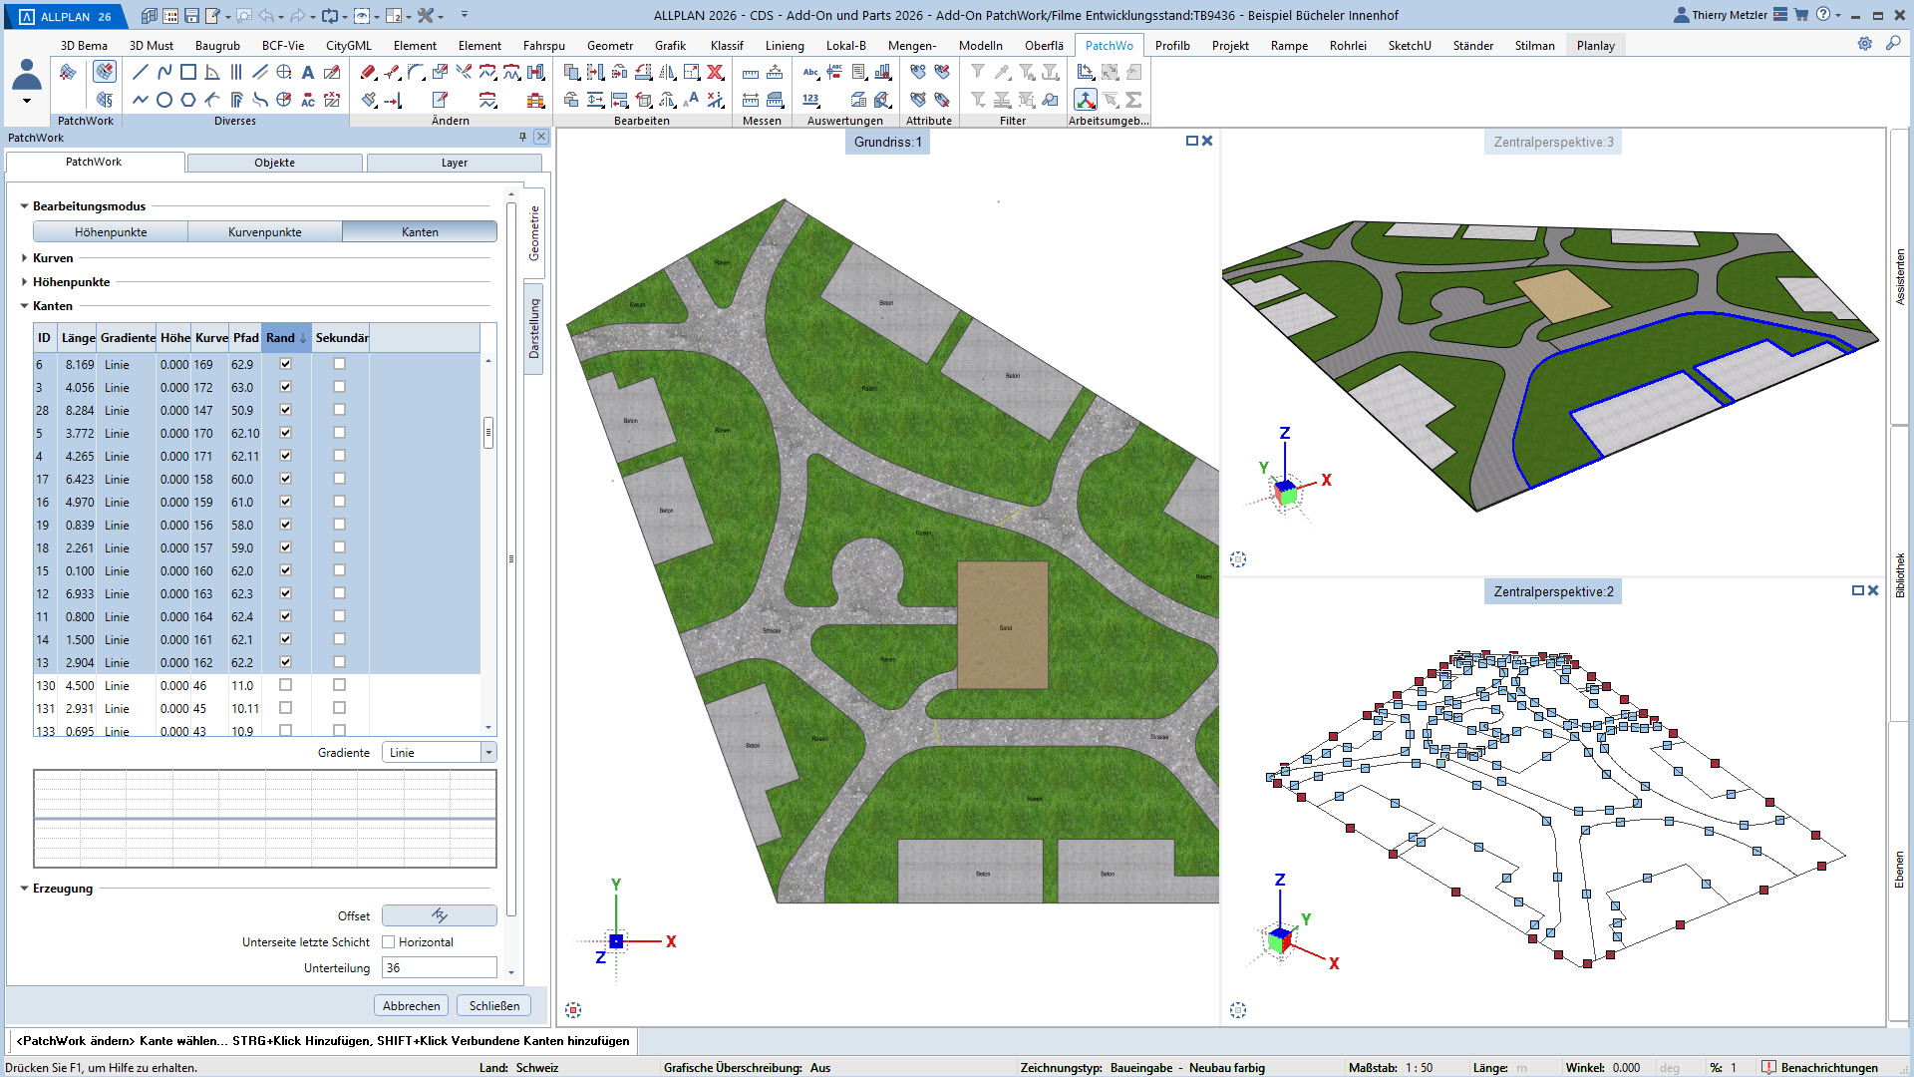Screen dimensions: 1914x1077
Task: Click the Abbrechen button
Action: pos(411,1005)
